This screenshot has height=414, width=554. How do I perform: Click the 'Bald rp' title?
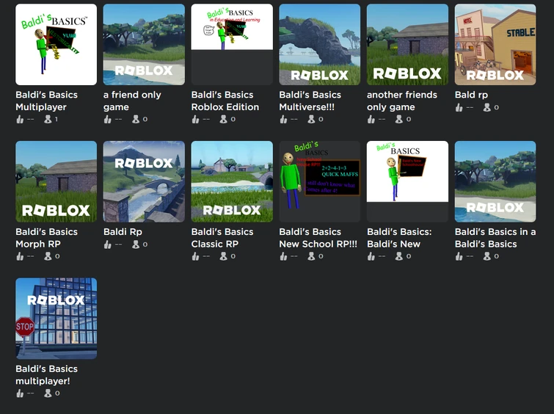pos(471,95)
